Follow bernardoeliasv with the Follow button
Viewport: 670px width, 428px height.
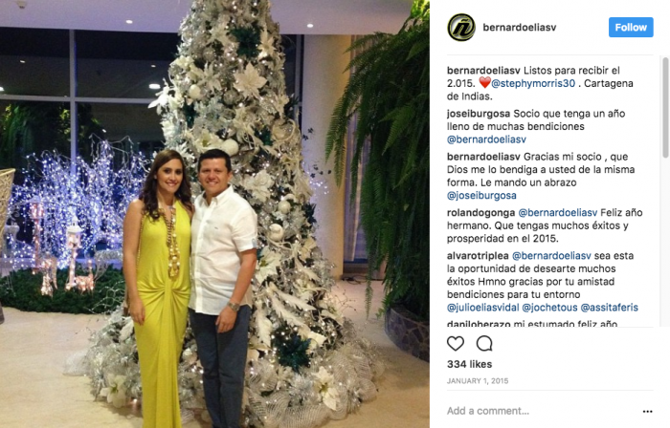click(x=631, y=28)
